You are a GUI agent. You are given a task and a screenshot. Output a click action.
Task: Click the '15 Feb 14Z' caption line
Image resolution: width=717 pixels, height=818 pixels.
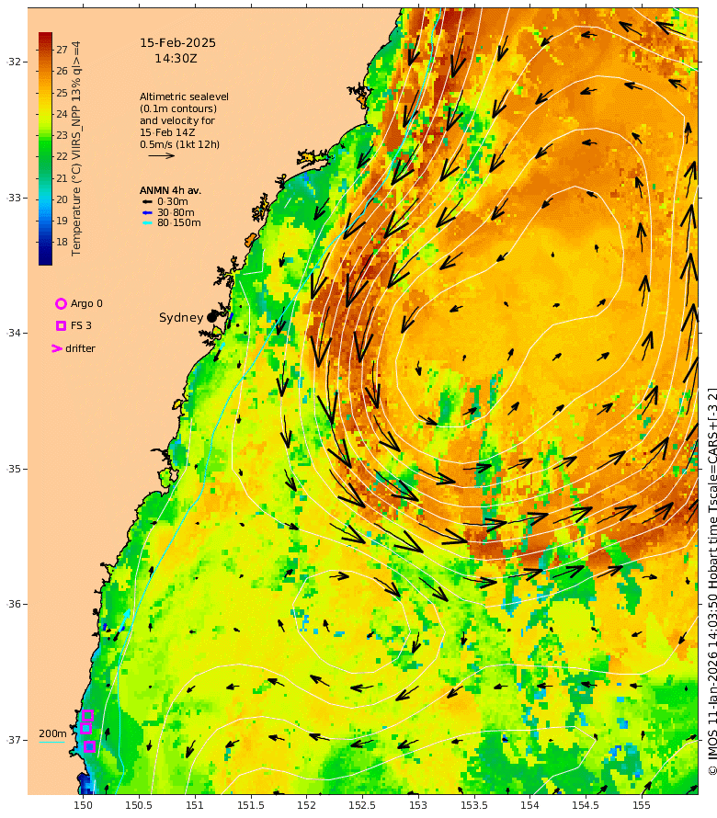(167, 132)
